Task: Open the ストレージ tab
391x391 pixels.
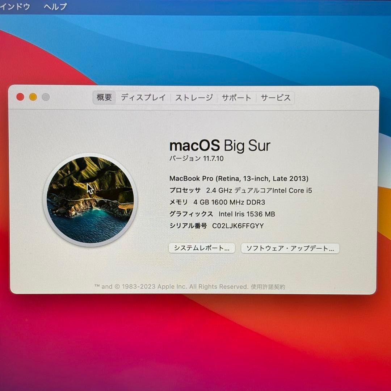Action: pyautogui.click(x=193, y=98)
